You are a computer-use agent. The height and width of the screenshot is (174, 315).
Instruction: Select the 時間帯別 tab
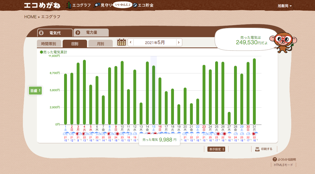coord(49,43)
